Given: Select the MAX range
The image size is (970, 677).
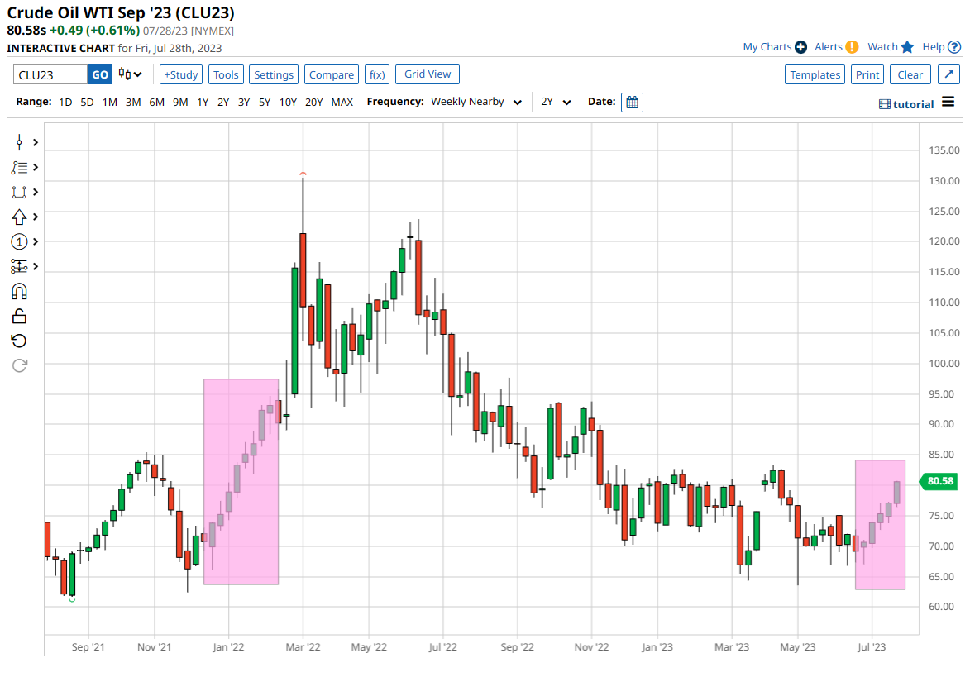Looking at the screenshot, I should click(342, 102).
